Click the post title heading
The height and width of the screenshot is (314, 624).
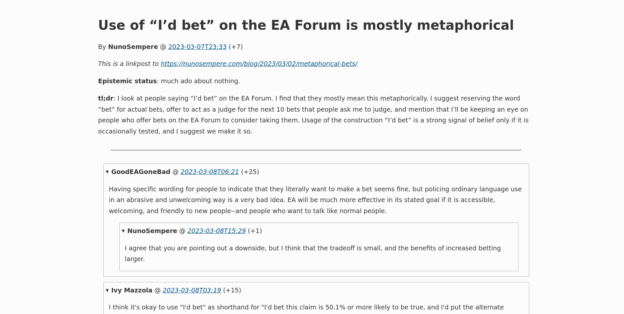pos(306,25)
